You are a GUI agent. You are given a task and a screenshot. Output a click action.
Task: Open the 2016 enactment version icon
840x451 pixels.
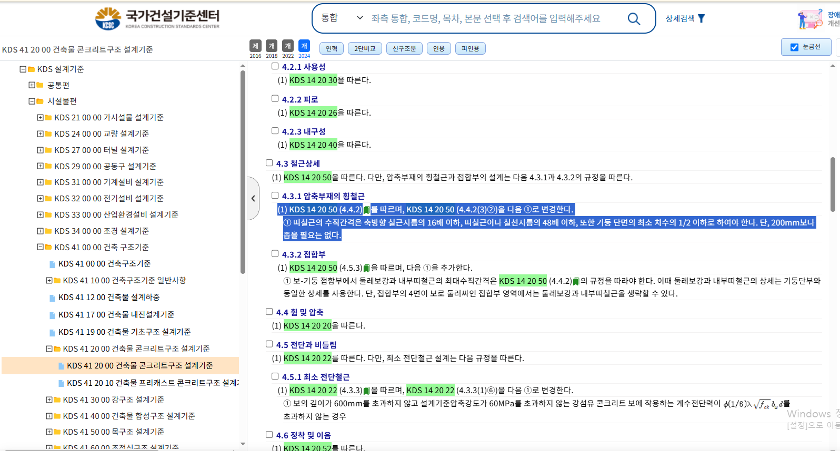(x=255, y=46)
